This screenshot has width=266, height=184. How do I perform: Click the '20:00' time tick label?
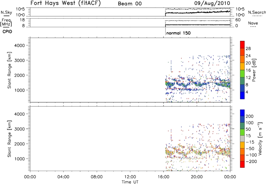coord(197,177)
